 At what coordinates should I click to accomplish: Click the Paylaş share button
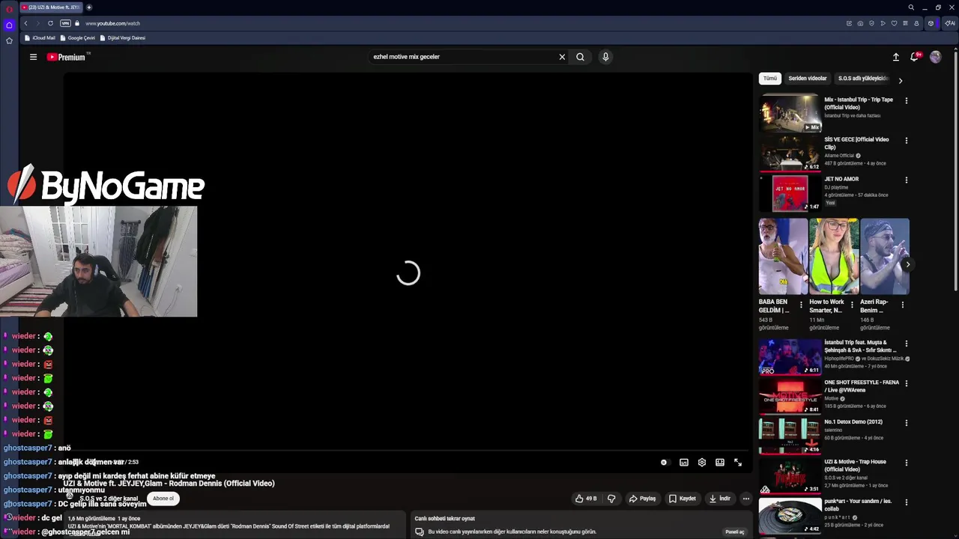(x=642, y=499)
